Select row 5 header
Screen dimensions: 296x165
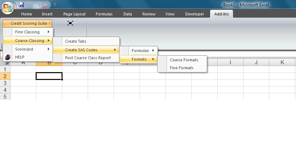tap(5, 96)
